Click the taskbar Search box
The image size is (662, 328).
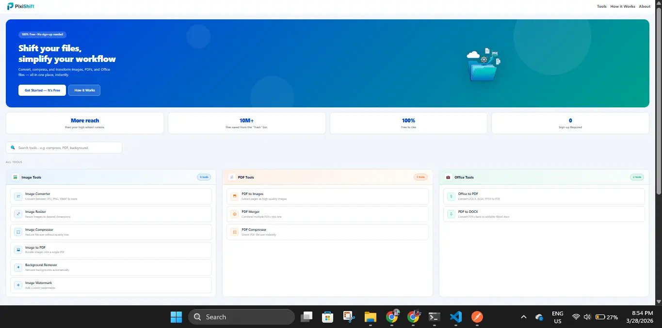tap(242, 317)
